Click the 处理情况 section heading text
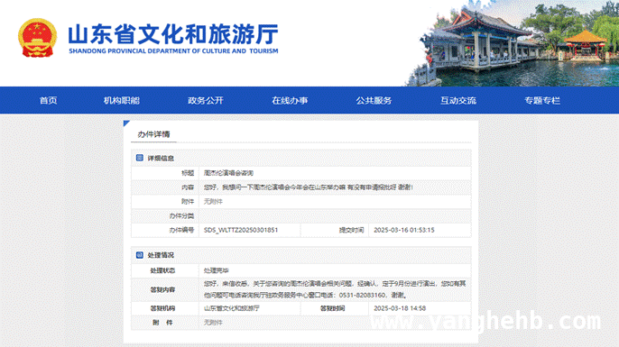 coord(161,255)
